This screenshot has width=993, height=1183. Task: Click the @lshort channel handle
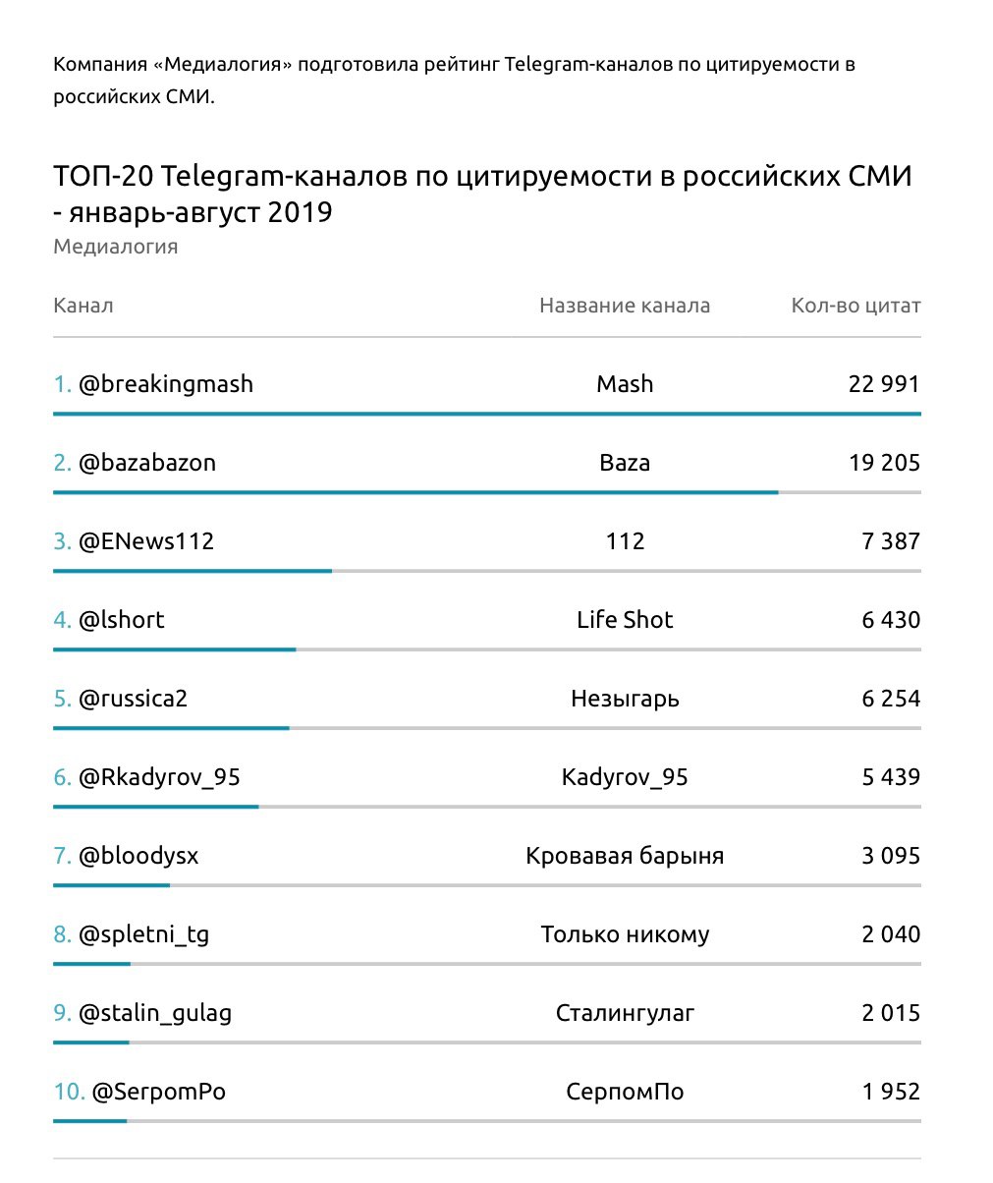[121, 620]
